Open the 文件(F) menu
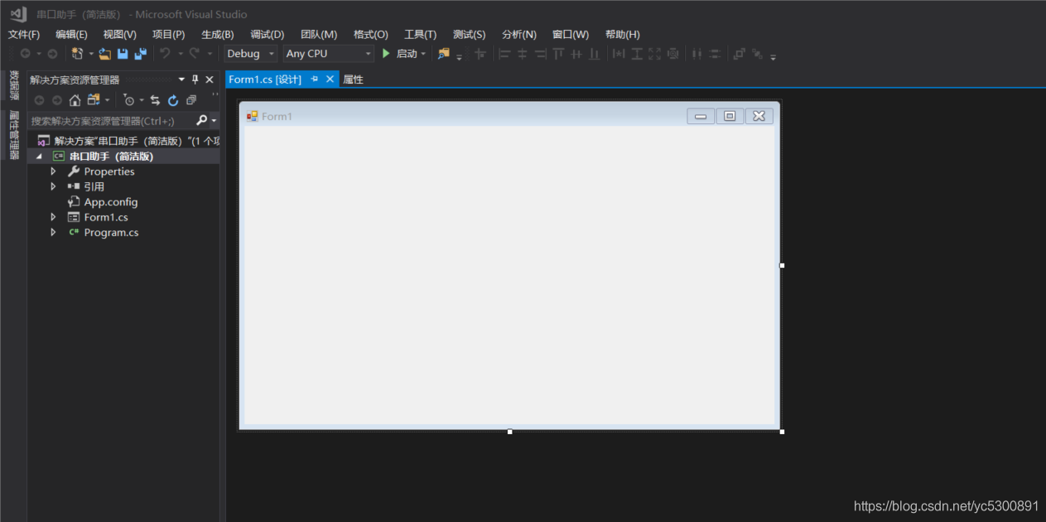The image size is (1046, 522). click(x=24, y=34)
